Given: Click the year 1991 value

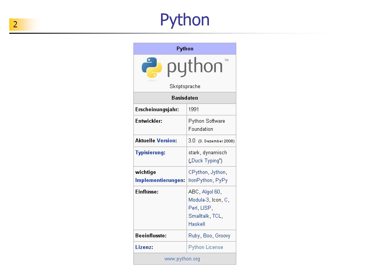Looking at the screenshot, I should 193,110.
